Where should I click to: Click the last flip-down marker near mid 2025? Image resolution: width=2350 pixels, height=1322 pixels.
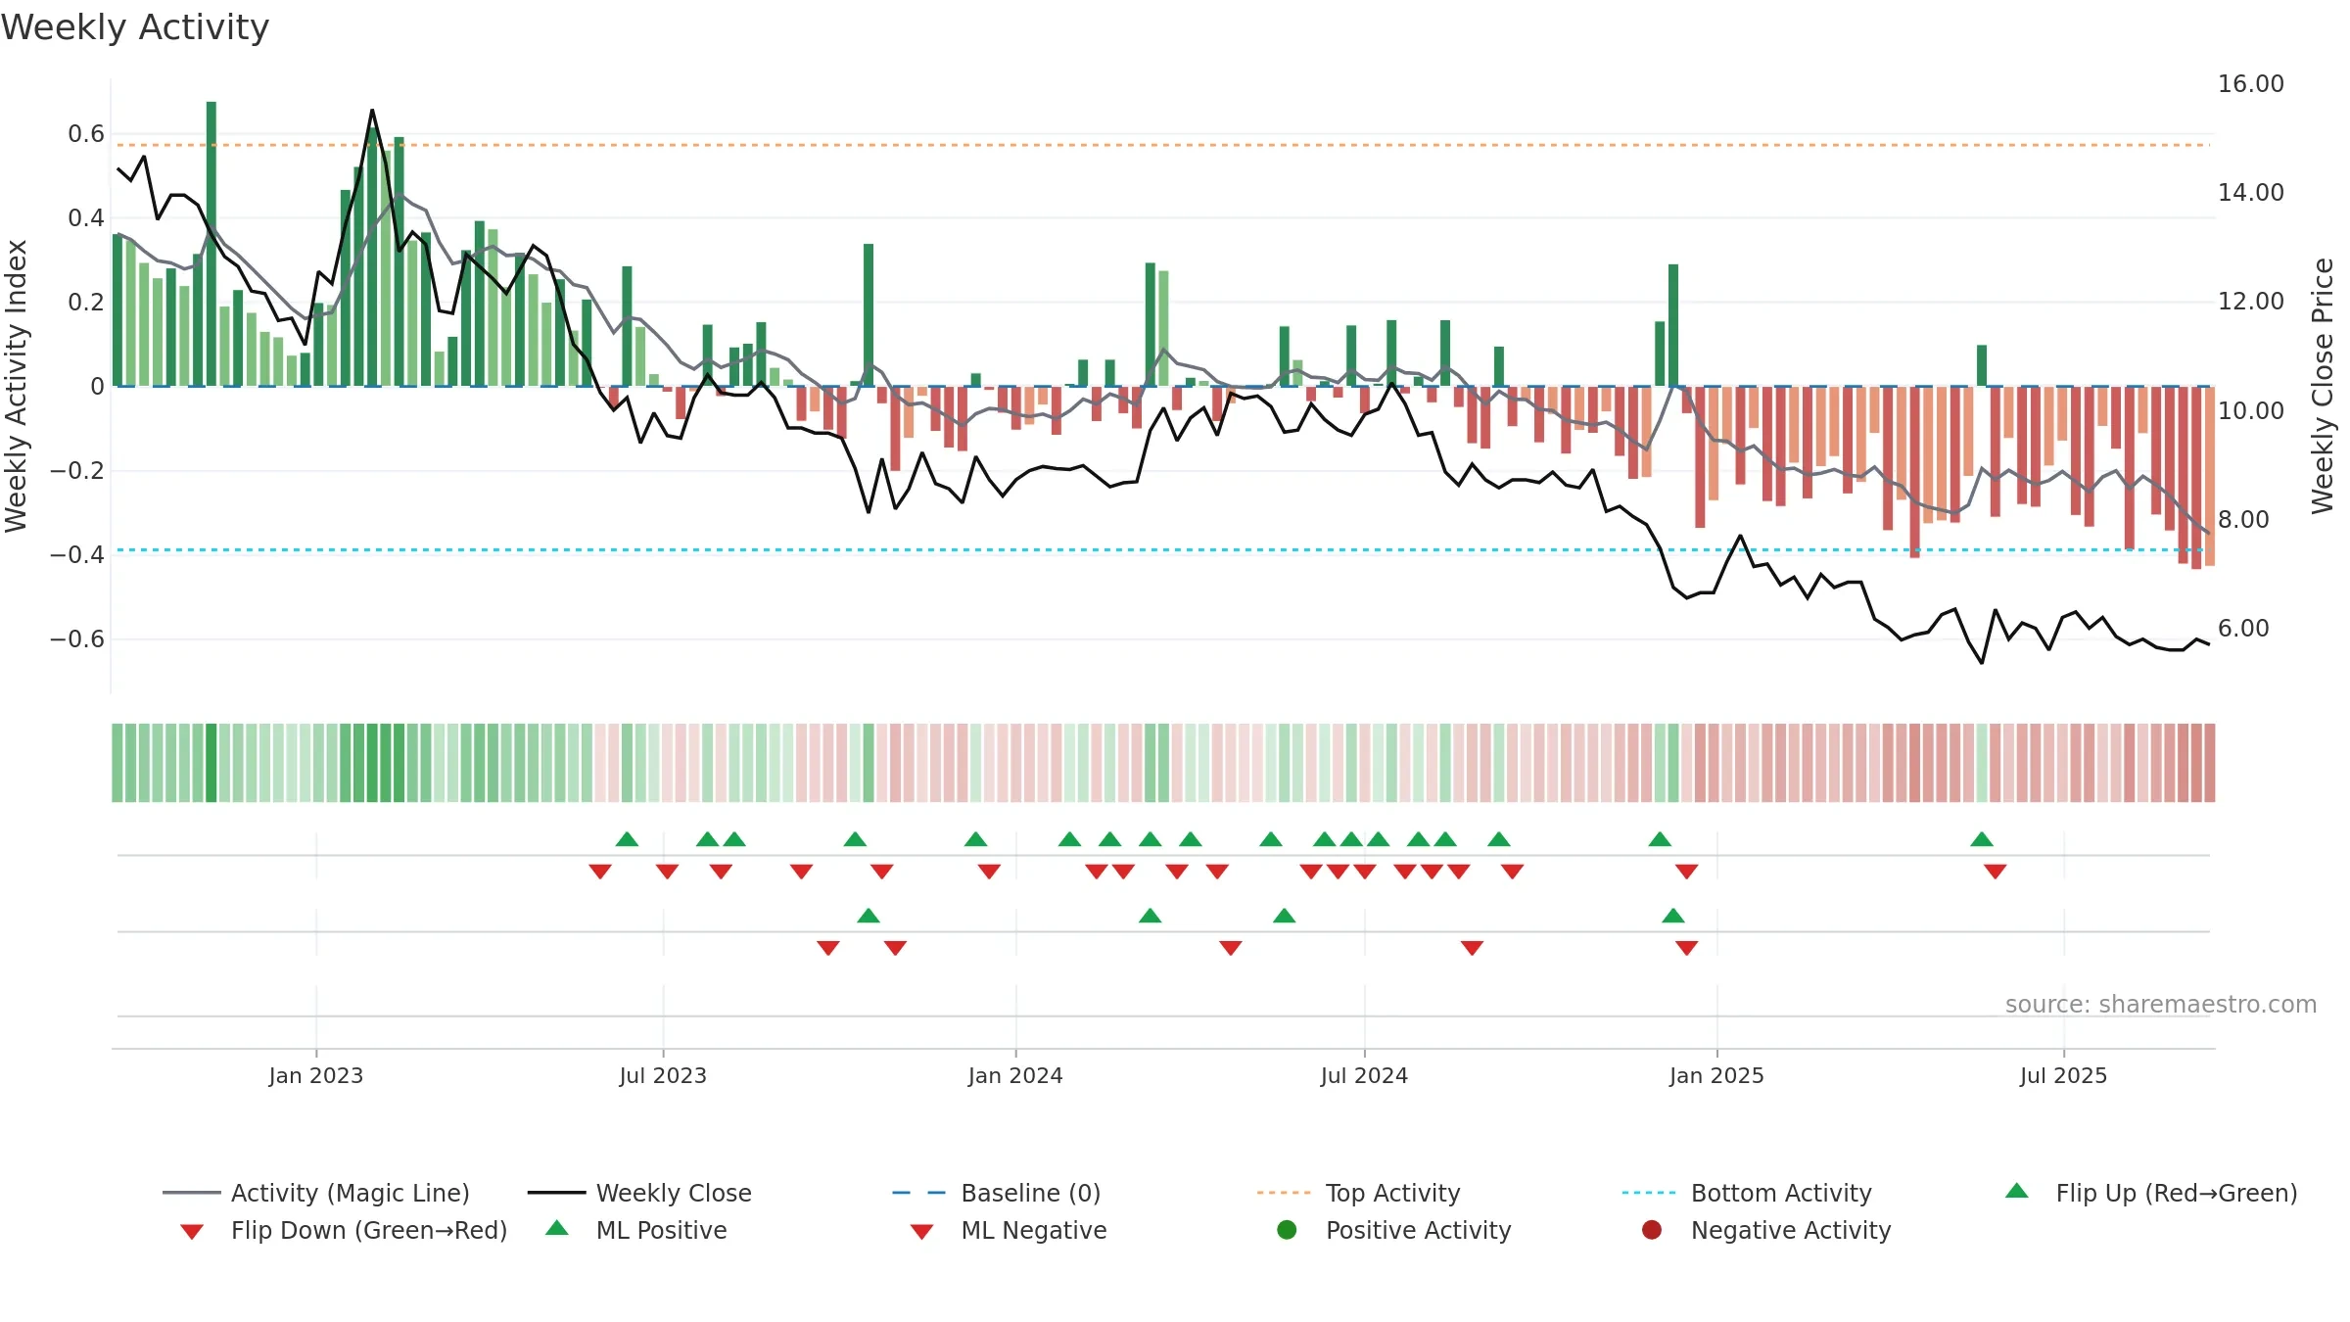pyautogui.click(x=1996, y=872)
